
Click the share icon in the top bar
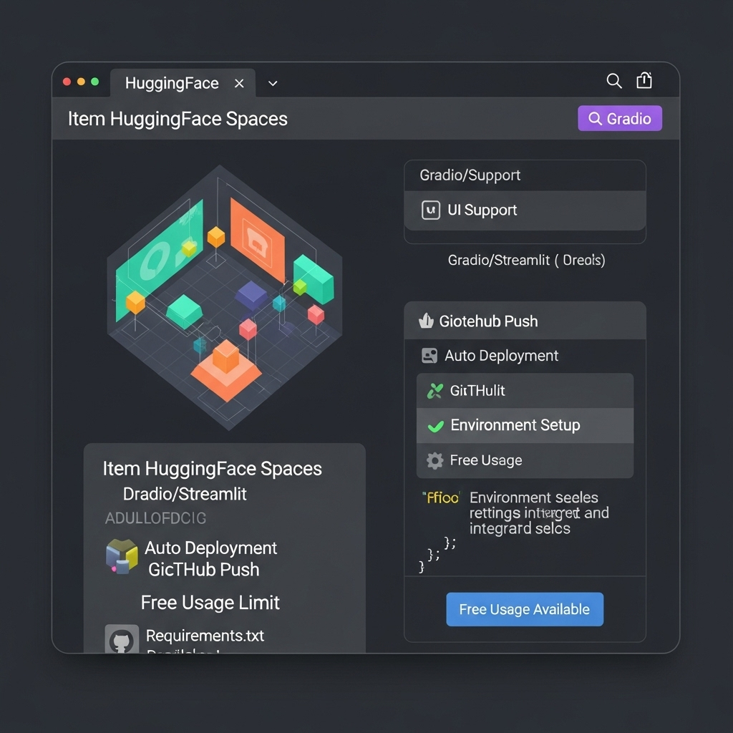tap(644, 82)
